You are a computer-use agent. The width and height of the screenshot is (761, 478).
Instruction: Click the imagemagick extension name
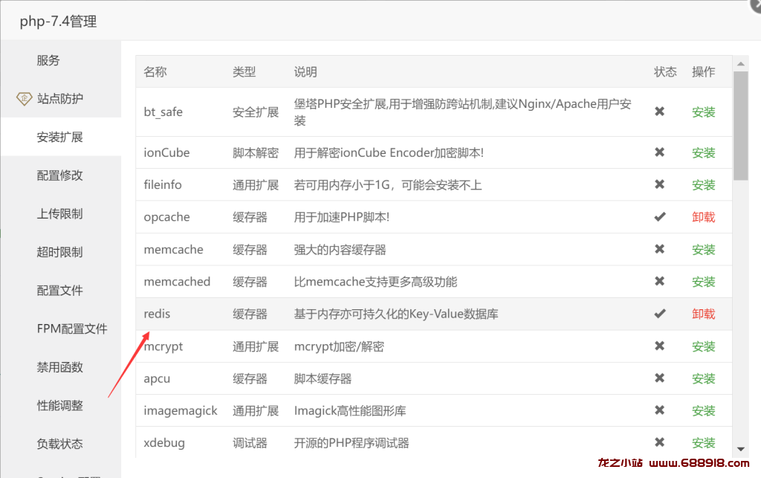[181, 411]
